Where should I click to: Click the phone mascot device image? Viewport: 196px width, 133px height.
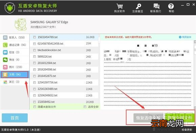pyautogui.click(x=21, y=24)
